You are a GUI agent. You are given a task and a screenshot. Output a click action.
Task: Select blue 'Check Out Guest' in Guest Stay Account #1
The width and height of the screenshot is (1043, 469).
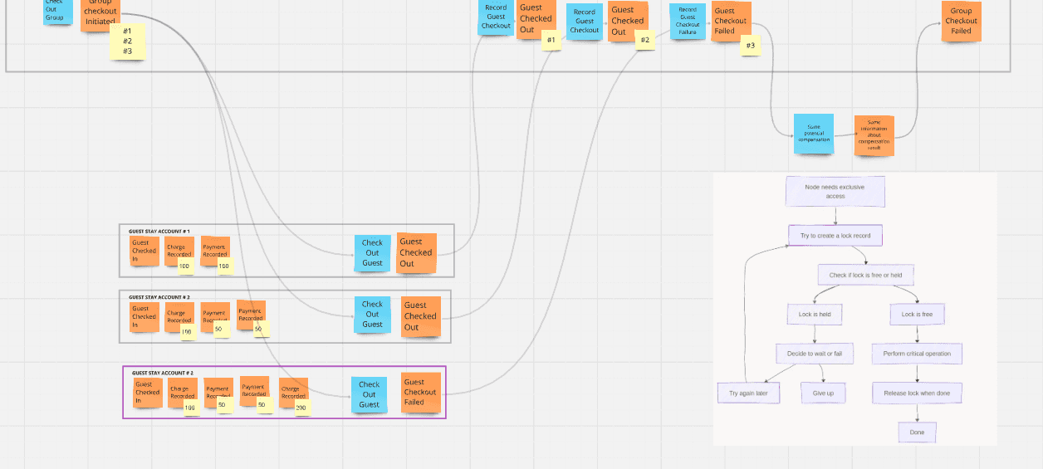click(x=372, y=253)
